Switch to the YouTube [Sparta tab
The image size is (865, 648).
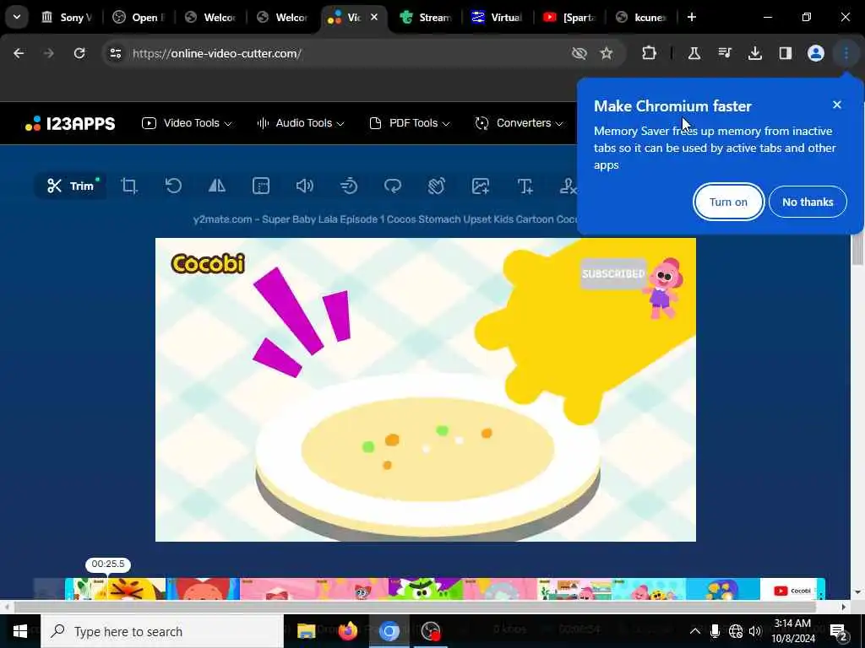[569, 18]
